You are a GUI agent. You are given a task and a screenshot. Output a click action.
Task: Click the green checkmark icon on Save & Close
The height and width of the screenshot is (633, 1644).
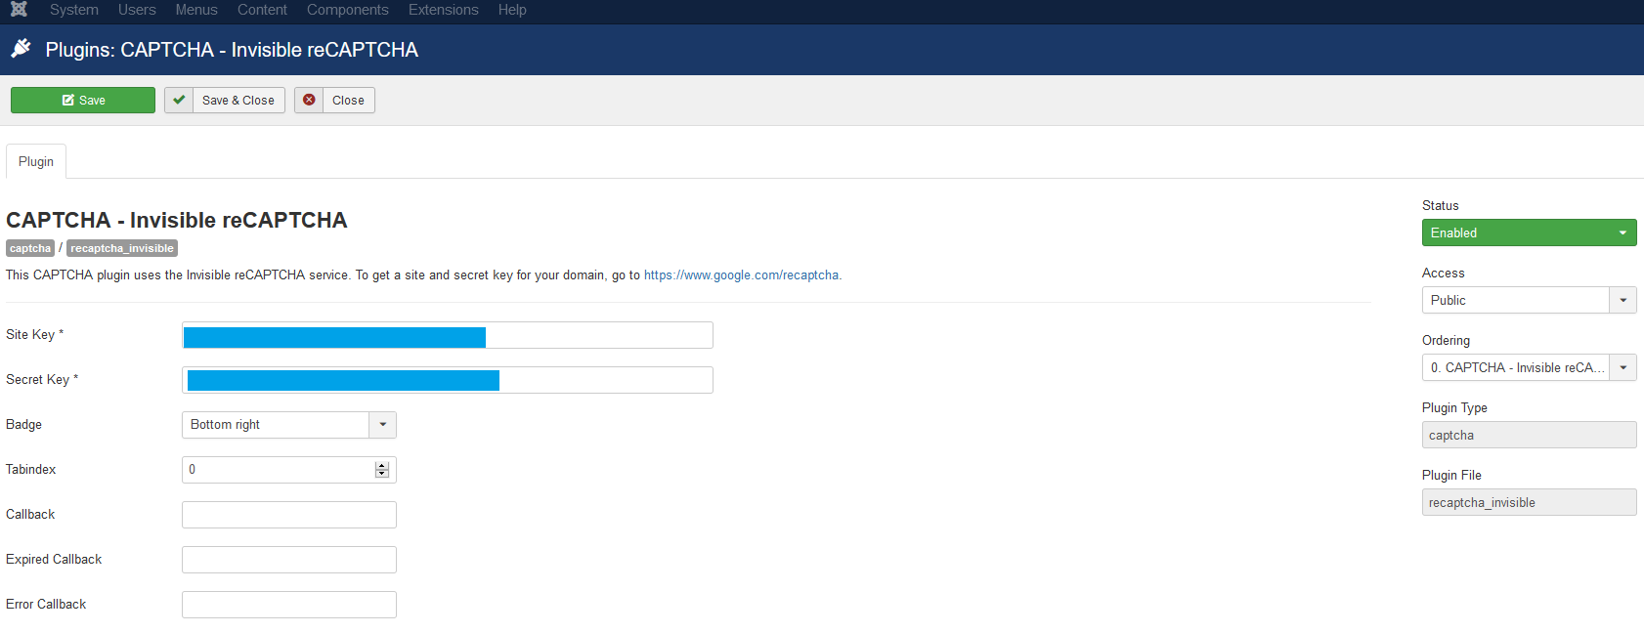point(179,100)
